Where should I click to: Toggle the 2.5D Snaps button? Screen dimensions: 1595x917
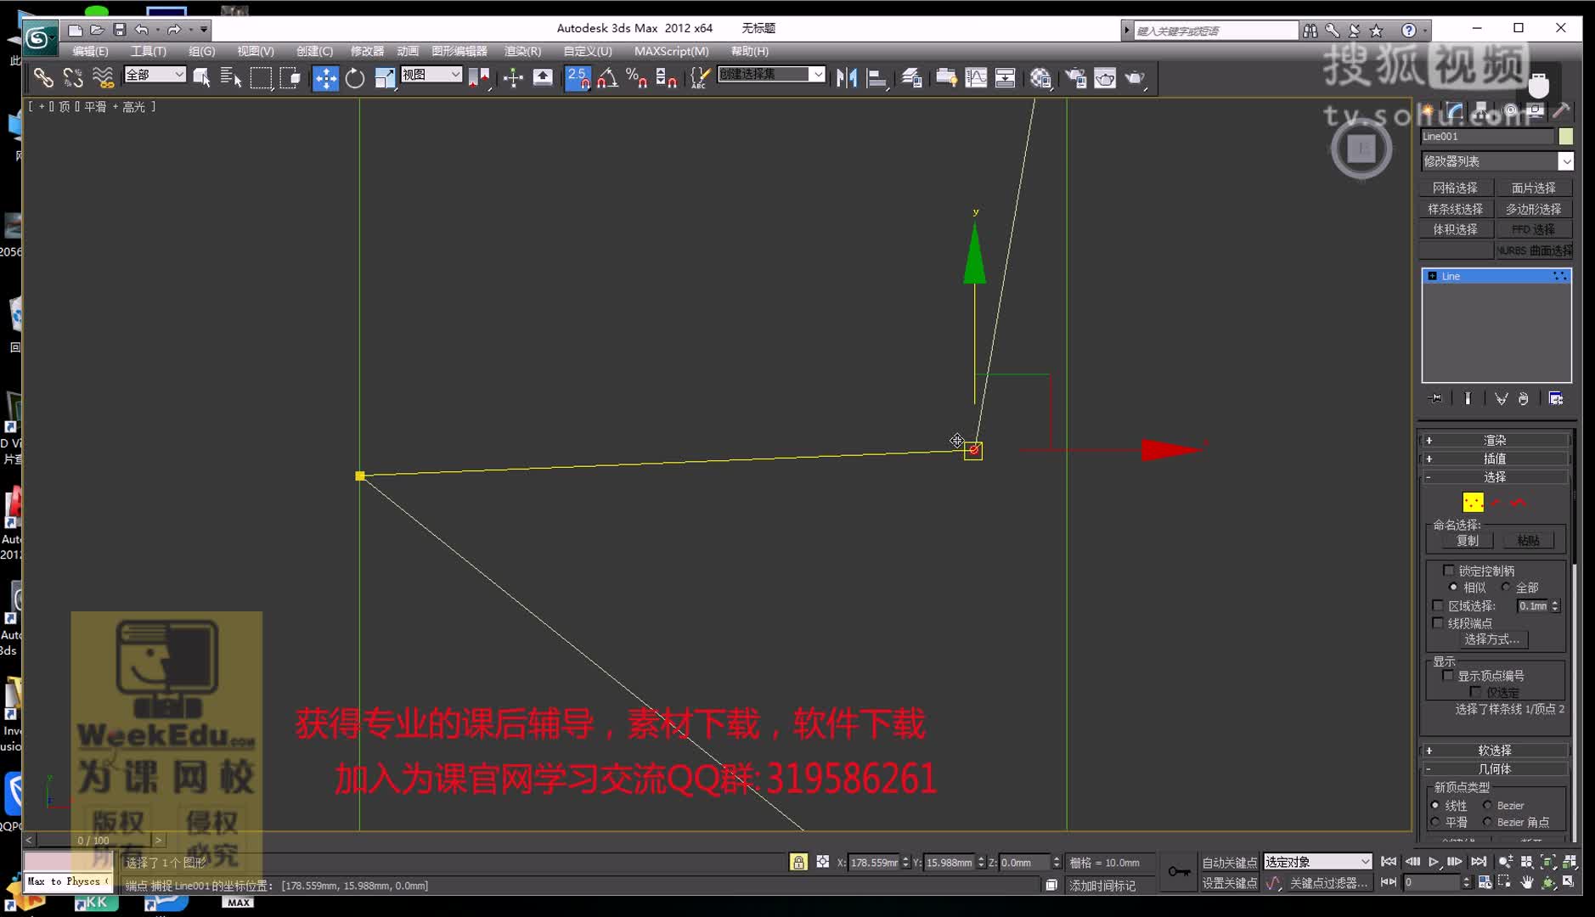tap(578, 78)
